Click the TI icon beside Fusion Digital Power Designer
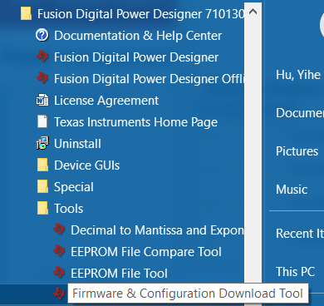 click(42, 57)
